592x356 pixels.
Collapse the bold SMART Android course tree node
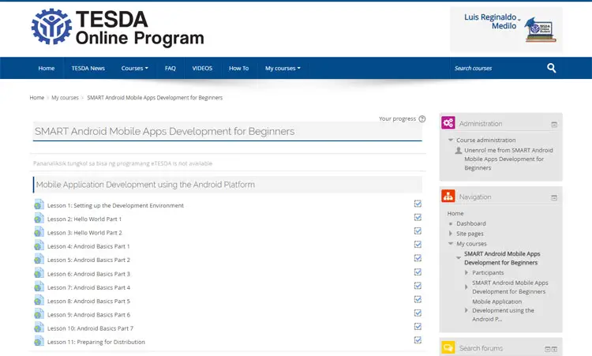tap(459, 258)
